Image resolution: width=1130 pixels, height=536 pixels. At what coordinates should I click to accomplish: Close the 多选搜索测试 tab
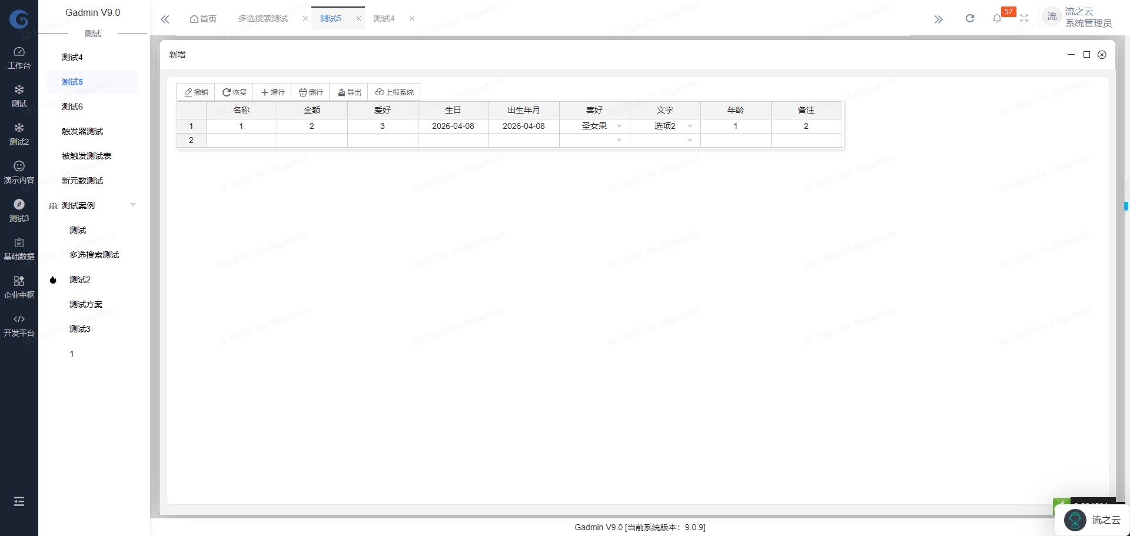[x=305, y=19]
